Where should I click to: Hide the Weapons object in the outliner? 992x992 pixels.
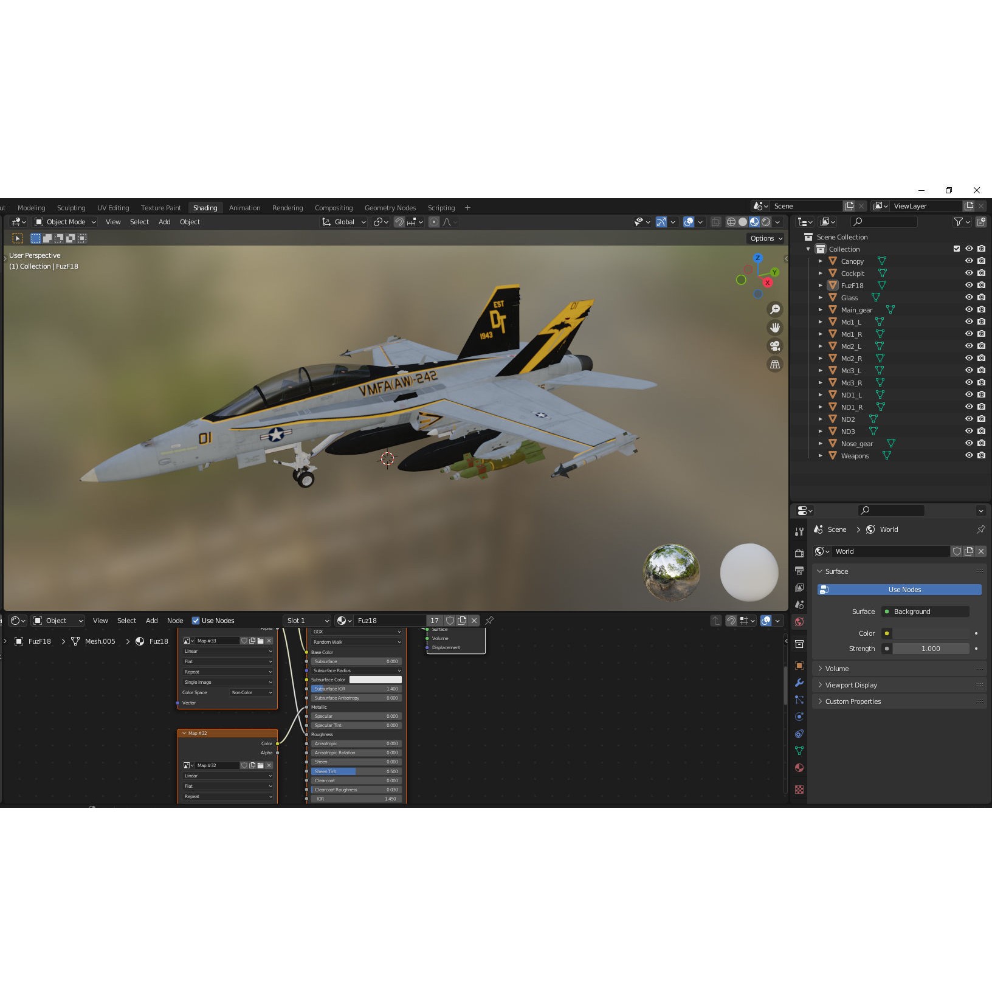(x=970, y=455)
